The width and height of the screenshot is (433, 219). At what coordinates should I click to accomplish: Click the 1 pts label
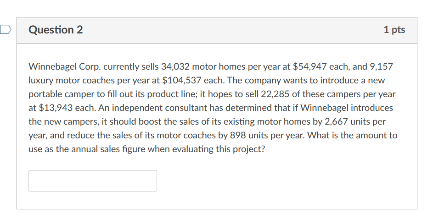(394, 29)
